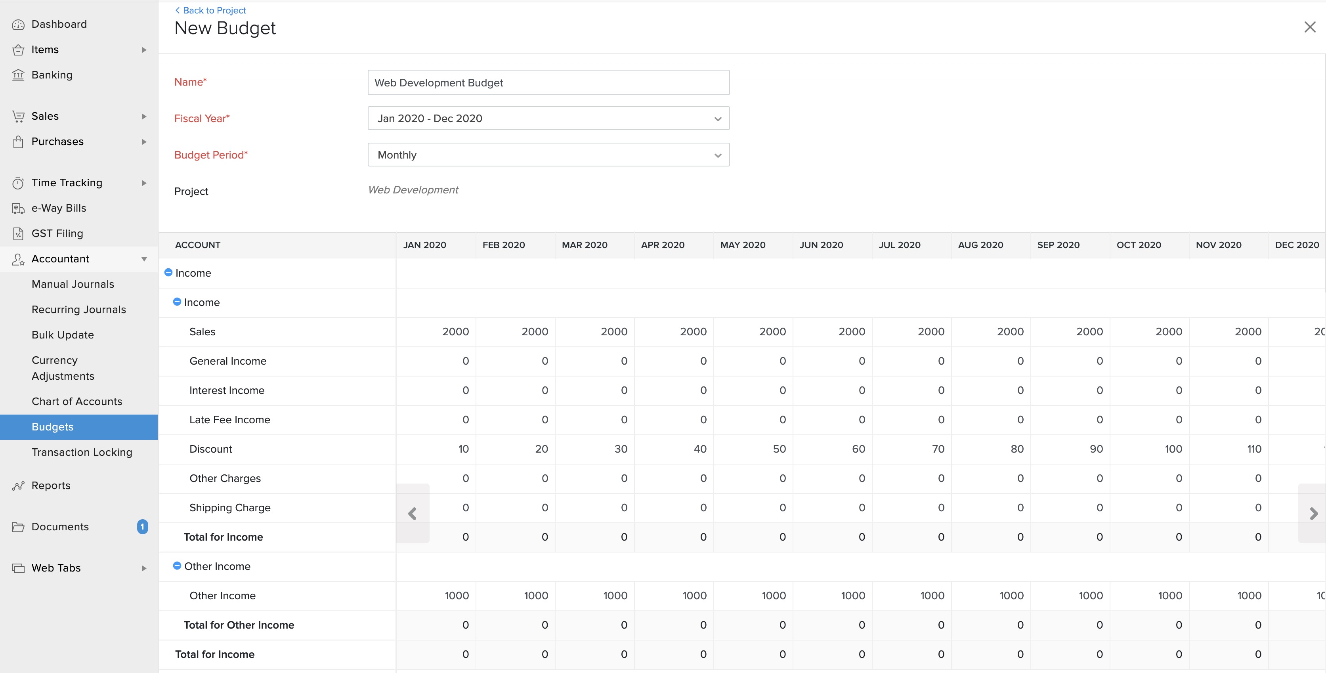Click the Documents folder icon
The width and height of the screenshot is (1326, 673).
click(x=18, y=527)
